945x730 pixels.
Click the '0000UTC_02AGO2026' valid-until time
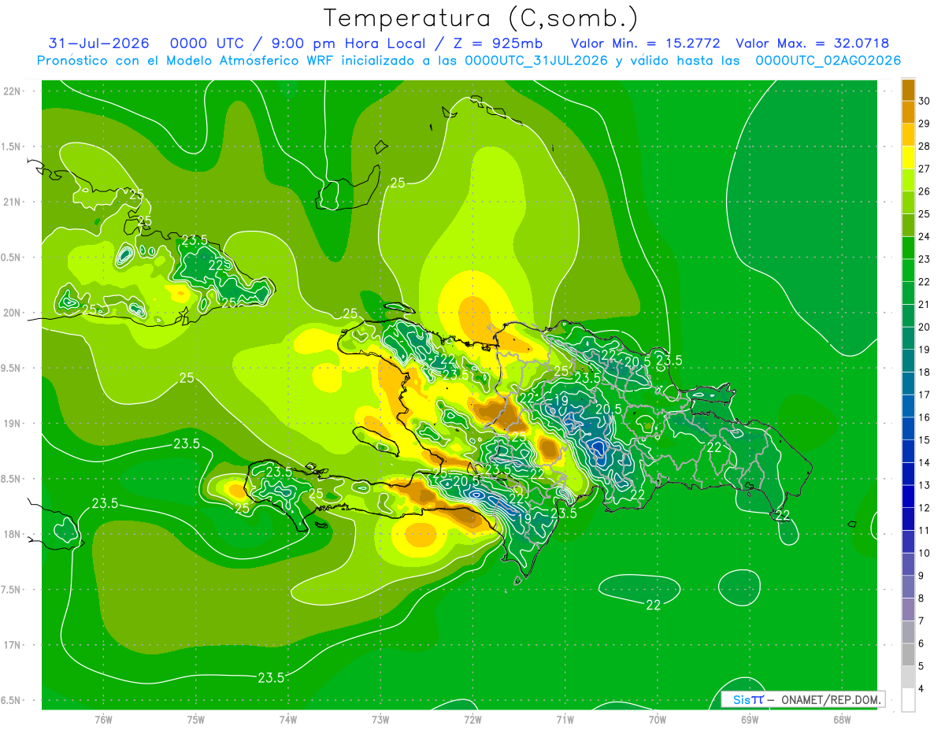point(828,61)
